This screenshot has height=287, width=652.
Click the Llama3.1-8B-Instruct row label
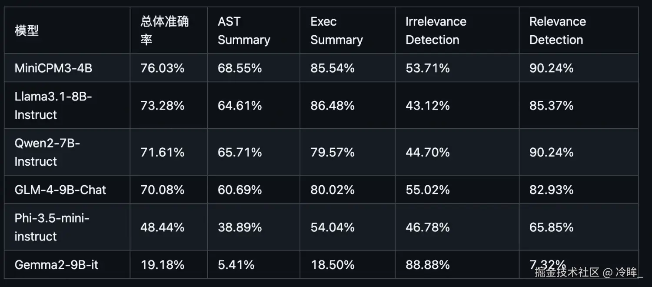(x=53, y=106)
